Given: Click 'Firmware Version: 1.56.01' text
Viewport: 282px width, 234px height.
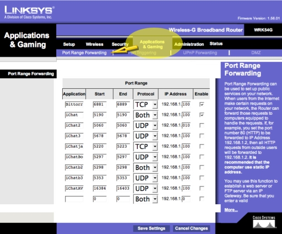Looking at the screenshot, I should click(x=258, y=18).
